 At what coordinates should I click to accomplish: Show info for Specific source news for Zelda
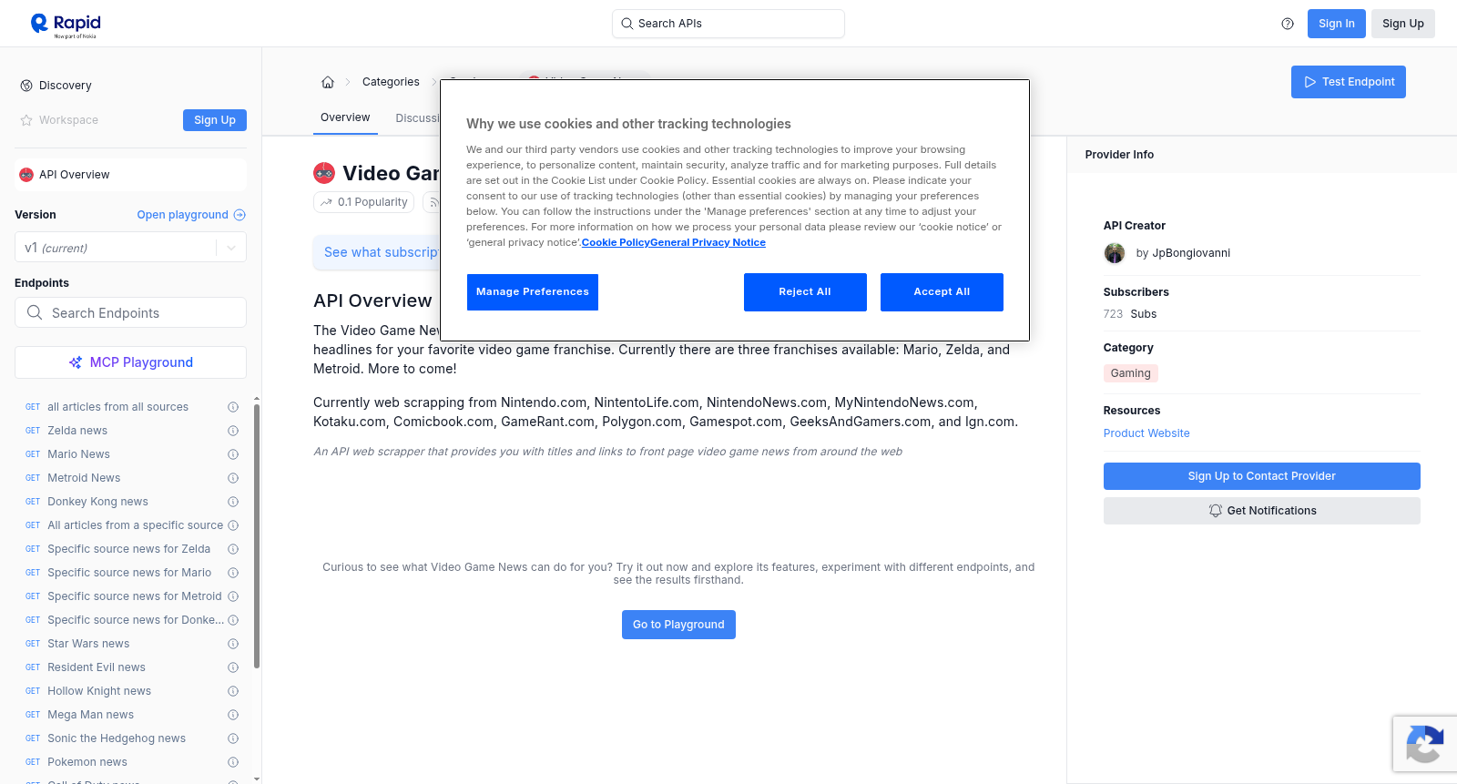tap(233, 549)
